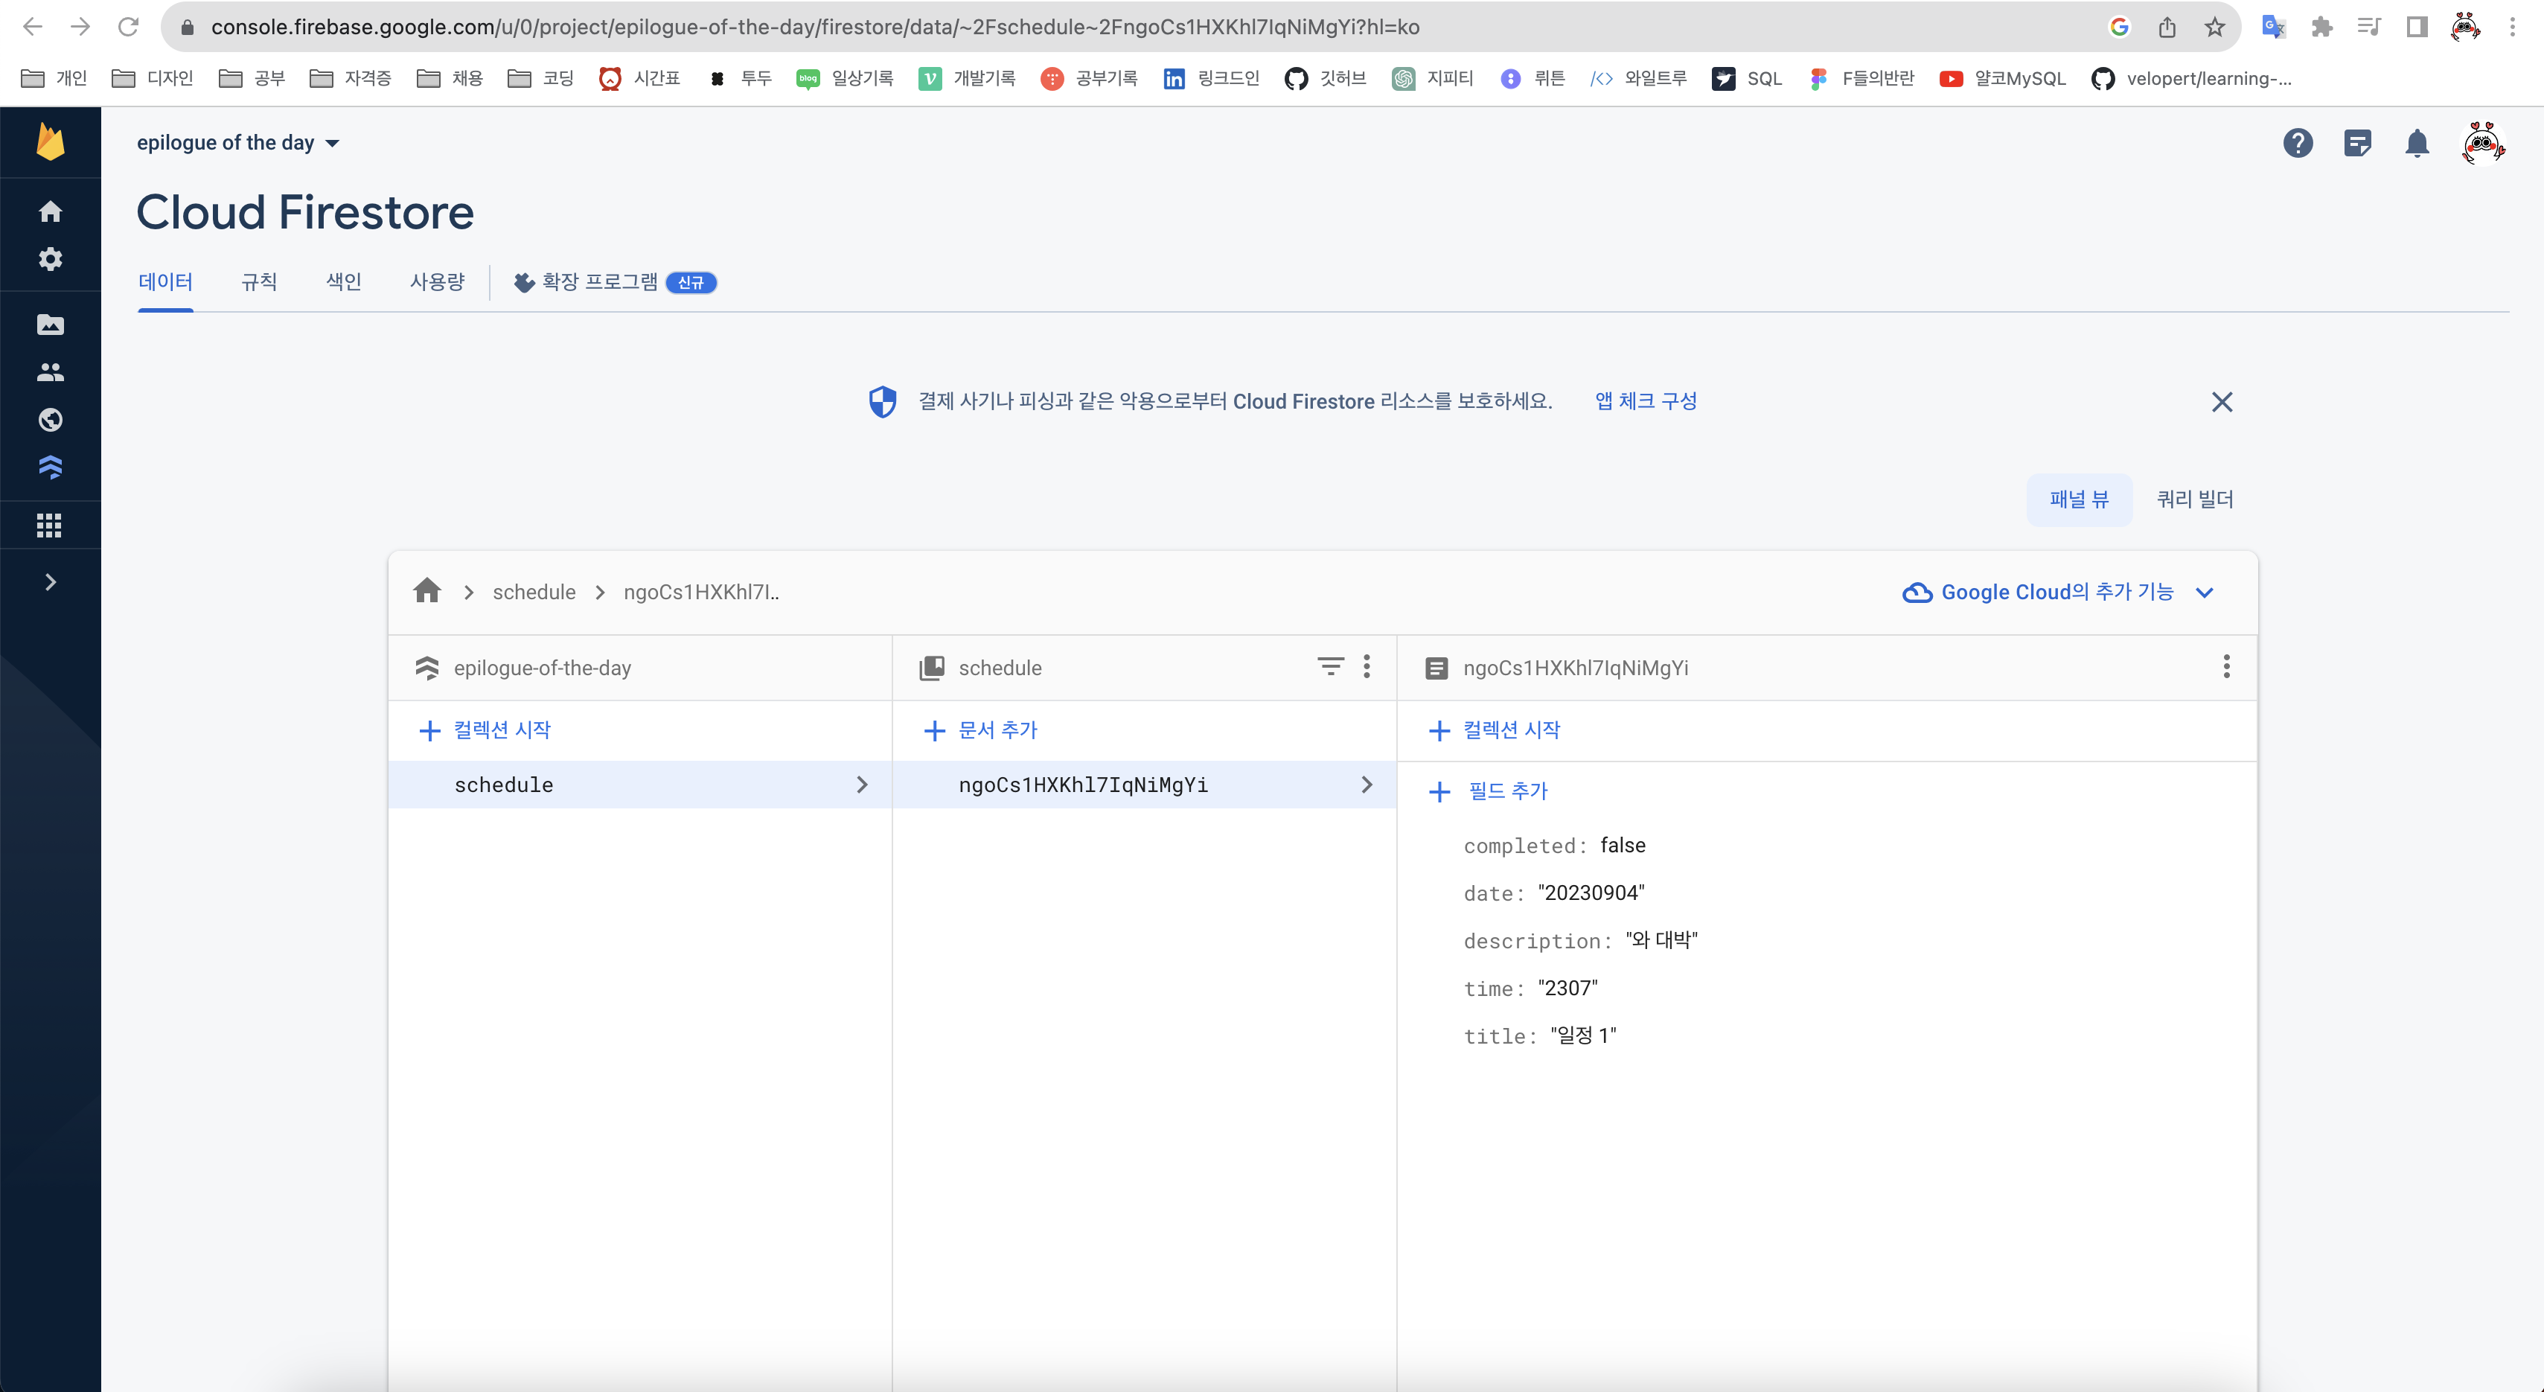This screenshot has height=1392, width=2544.
Task: Click the browser reload button
Action: pyautogui.click(x=128, y=27)
